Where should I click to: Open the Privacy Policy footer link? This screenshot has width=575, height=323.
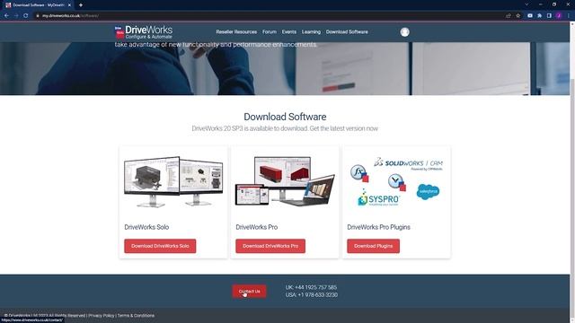102,315
